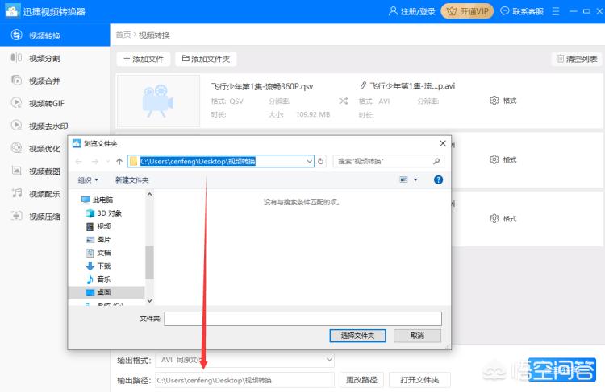Click the 视频去水印 icon
This screenshot has height=392, width=605.
[x=16, y=125]
